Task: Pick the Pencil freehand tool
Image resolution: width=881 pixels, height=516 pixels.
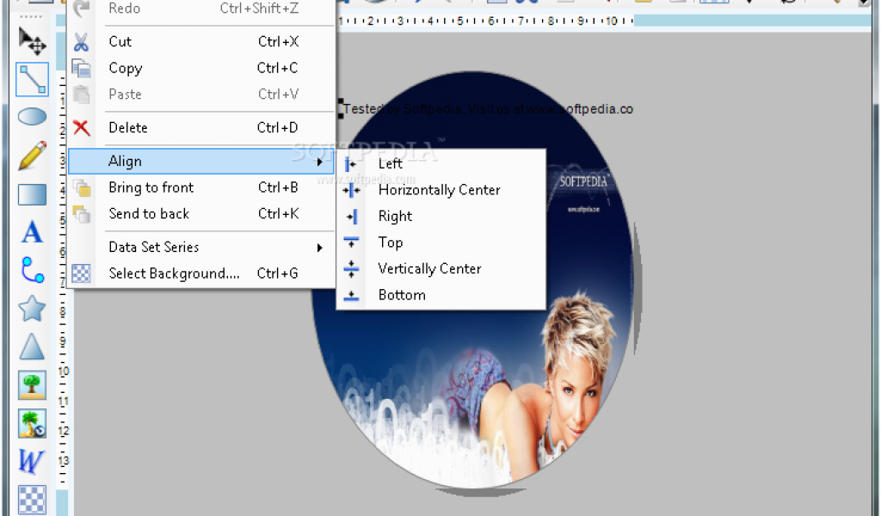Action: click(x=32, y=156)
